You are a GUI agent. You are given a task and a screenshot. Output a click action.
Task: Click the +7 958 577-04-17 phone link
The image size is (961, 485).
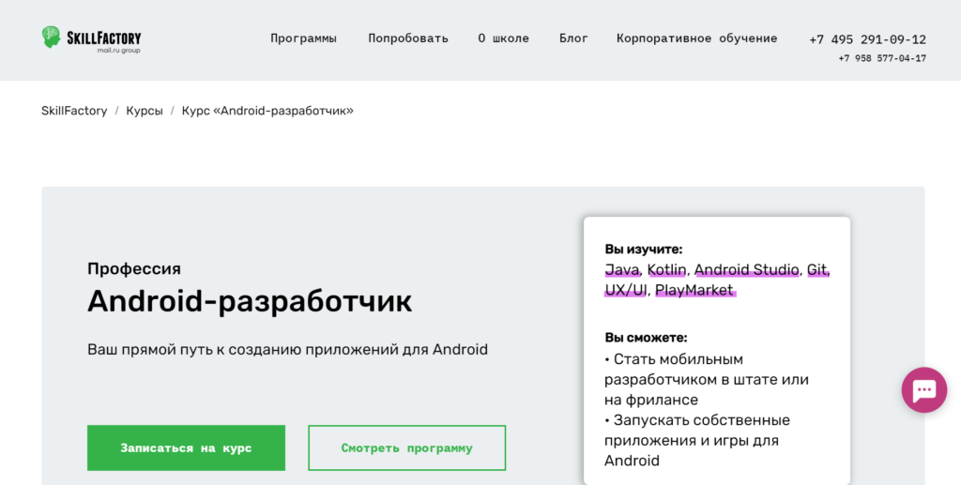881,58
